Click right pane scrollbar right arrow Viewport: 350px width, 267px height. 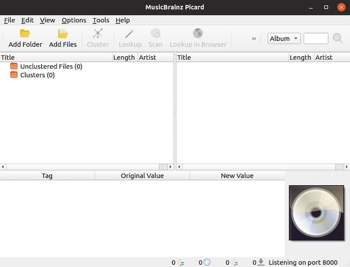coord(347,167)
